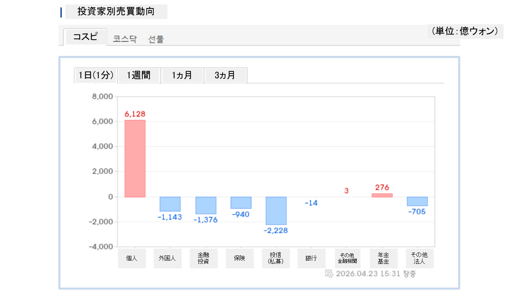Viewport: 519px width, 291px height.
Task: Choose the 3ヵ月 period tab
Action: pos(225,75)
